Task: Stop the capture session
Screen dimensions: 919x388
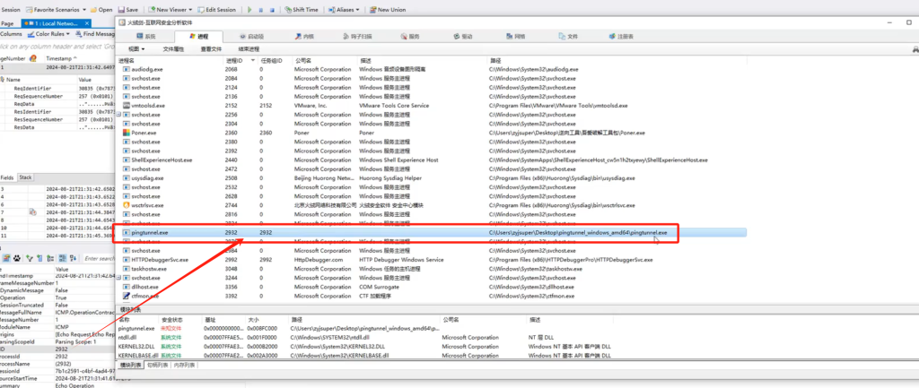Action: pyautogui.click(x=271, y=10)
